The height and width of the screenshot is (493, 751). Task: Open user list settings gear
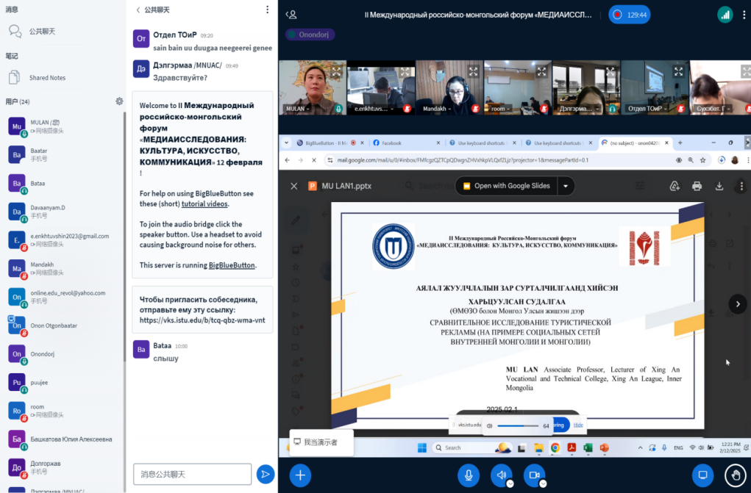tap(119, 101)
